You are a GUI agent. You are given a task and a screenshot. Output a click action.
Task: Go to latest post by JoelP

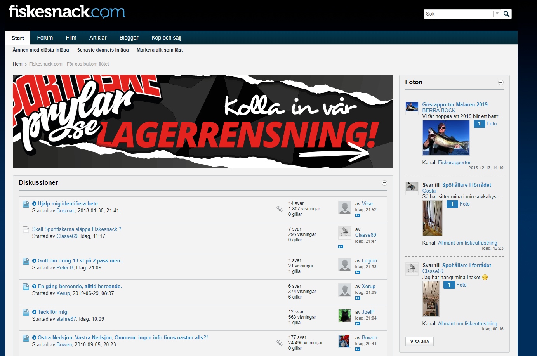[x=358, y=324]
